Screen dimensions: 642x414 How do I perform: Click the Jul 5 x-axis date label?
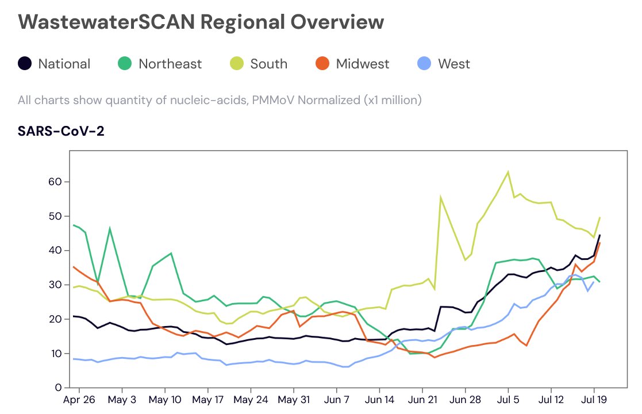tap(508, 400)
